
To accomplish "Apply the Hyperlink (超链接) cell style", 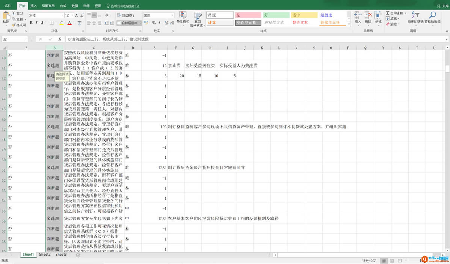I will (x=333, y=15).
